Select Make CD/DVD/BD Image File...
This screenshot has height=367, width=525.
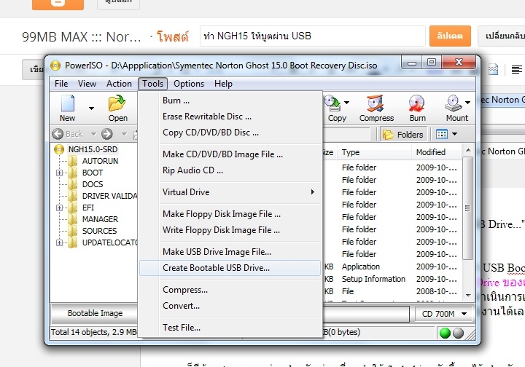click(x=230, y=154)
